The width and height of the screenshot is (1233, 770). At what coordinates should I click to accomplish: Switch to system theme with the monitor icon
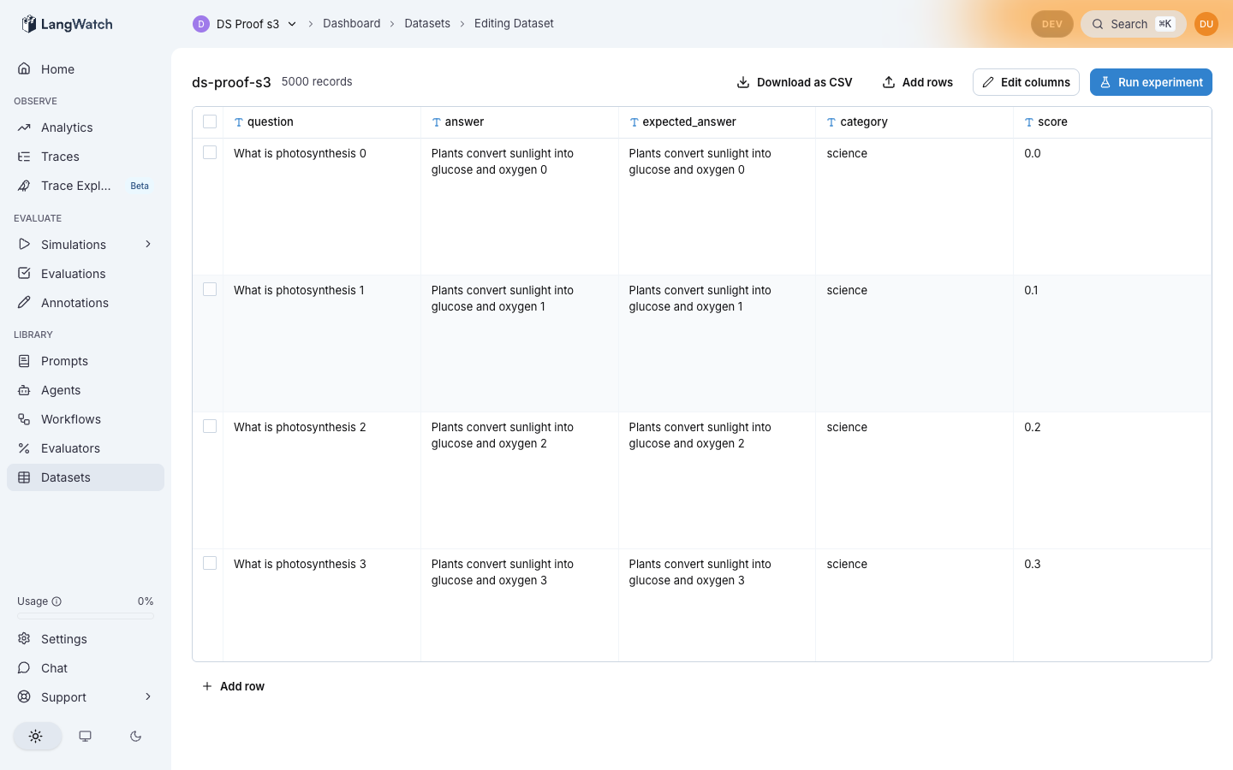click(x=86, y=736)
